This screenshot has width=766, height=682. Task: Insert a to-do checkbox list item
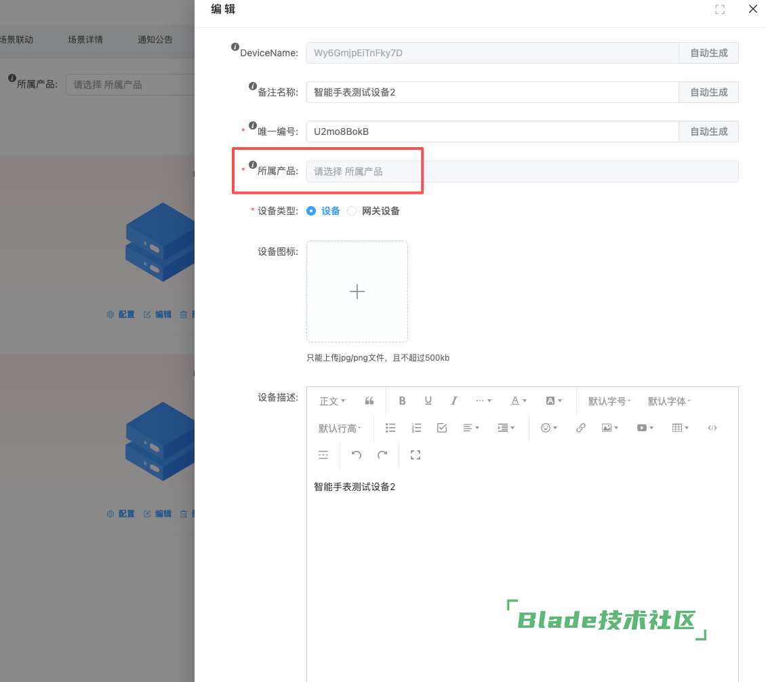(x=442, y=428)
